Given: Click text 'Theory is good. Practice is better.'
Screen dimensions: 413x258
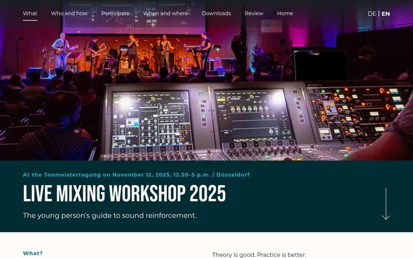Looking at the screenshot, I should pyautogui.click(x=259, y=255).
